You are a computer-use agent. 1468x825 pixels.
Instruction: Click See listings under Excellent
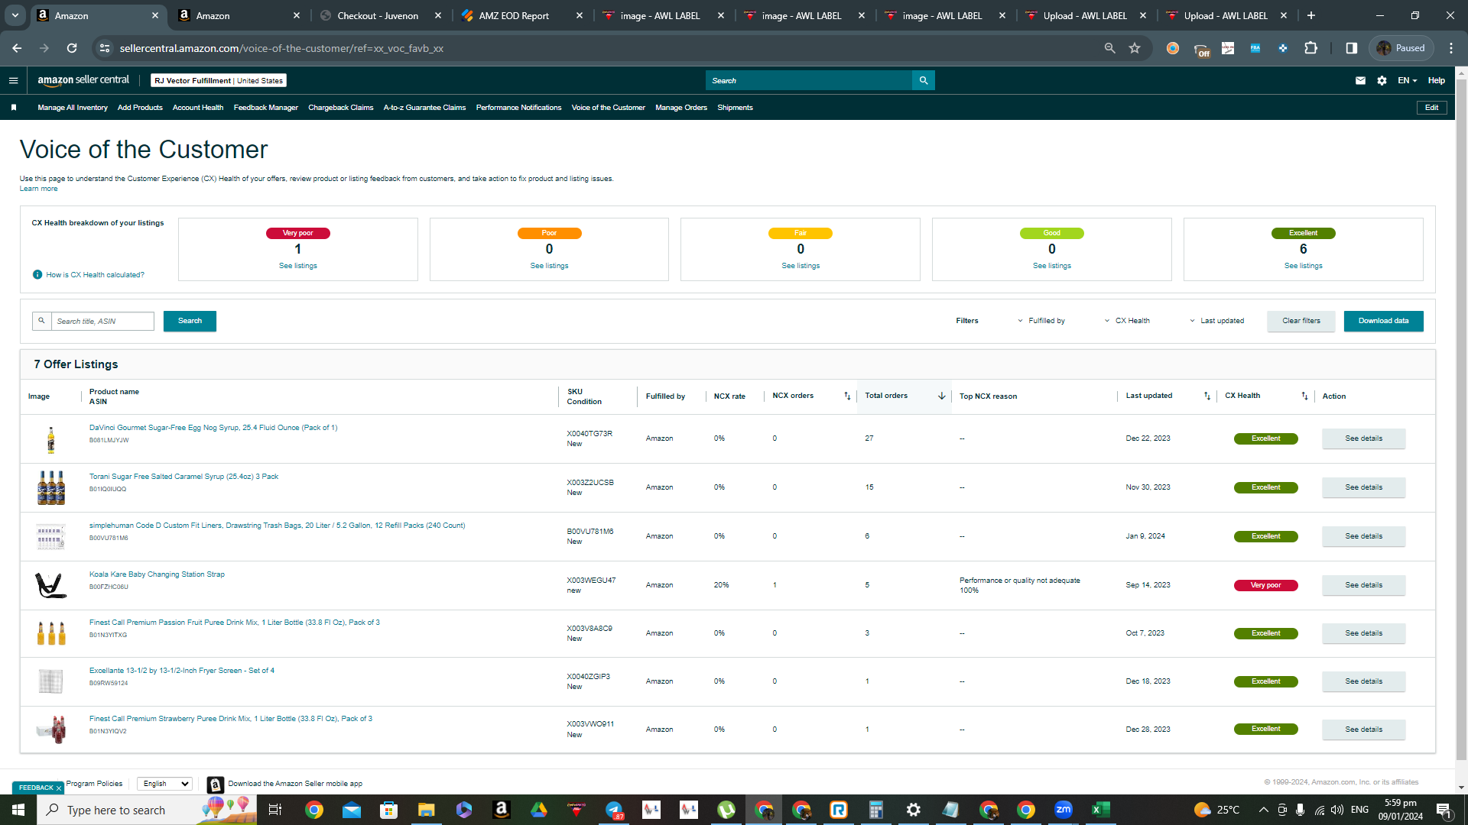1303,266
